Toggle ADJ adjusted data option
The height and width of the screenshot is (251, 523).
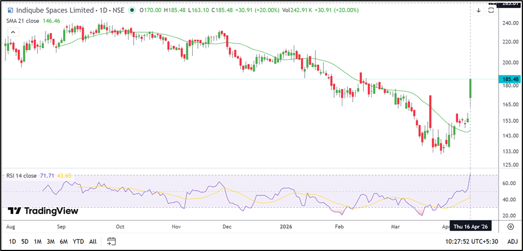coord(512,241)
